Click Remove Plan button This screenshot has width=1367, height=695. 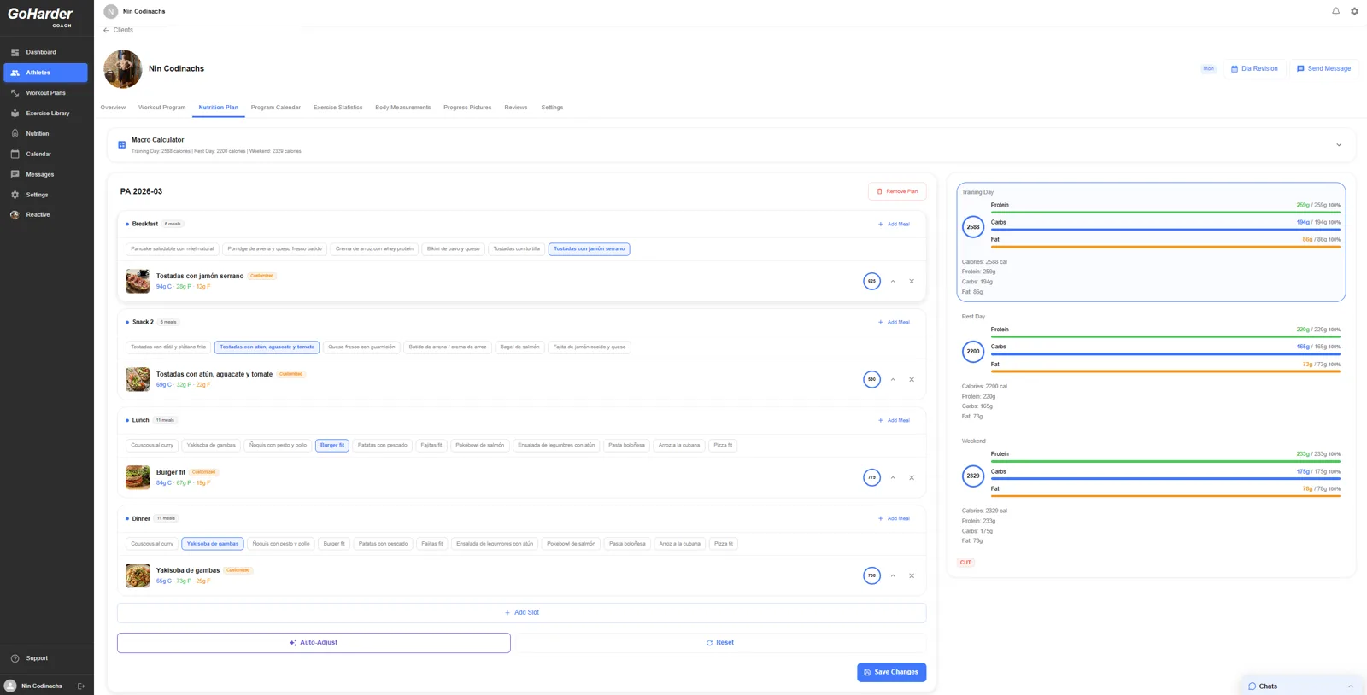[x=897, y=191]
